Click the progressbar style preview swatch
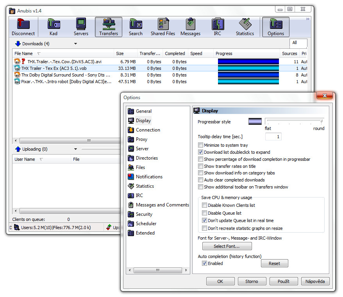Viewport: 343px width, 297px height. [x=255, y=121]
